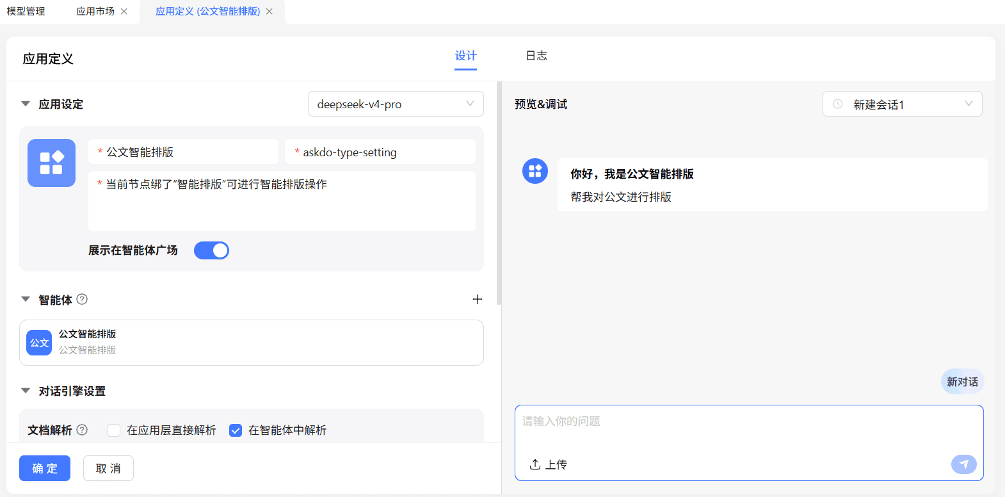Open the 新建会话1 session dropdown

903,104
